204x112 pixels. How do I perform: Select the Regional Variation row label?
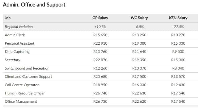coord(19,27)
